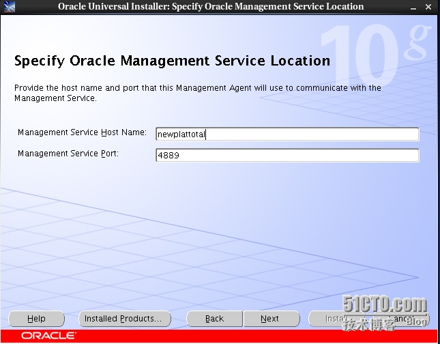Go Back to previous installer step
This screenshot has height=344, width=440.
click(214, 319)
